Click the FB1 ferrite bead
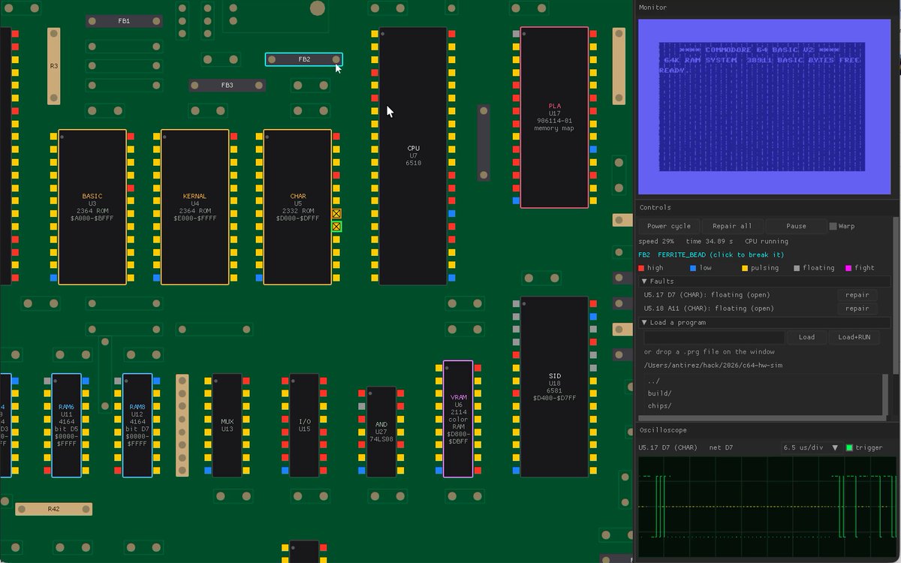 click(x=124, y=21)
